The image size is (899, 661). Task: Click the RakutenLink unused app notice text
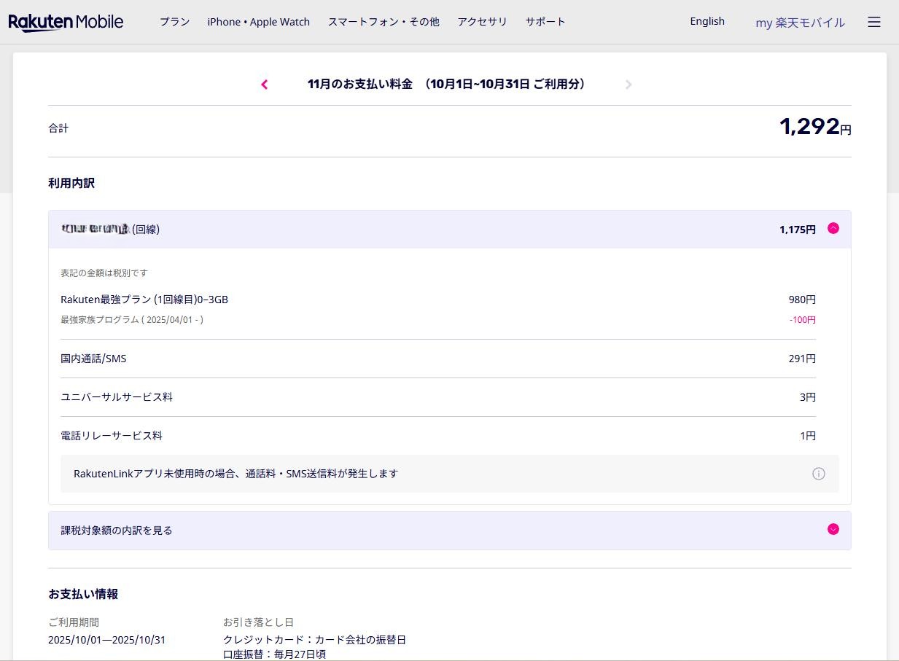coord(236,474)
